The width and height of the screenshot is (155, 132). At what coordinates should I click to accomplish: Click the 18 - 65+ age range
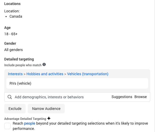click(11, 34)
